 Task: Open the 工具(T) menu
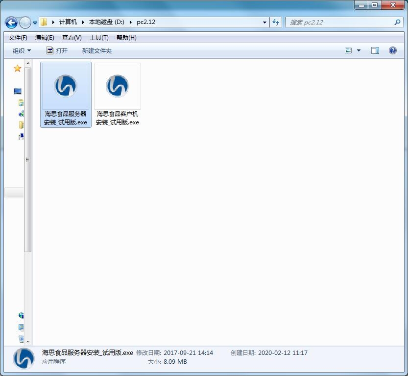coord(99,38)
